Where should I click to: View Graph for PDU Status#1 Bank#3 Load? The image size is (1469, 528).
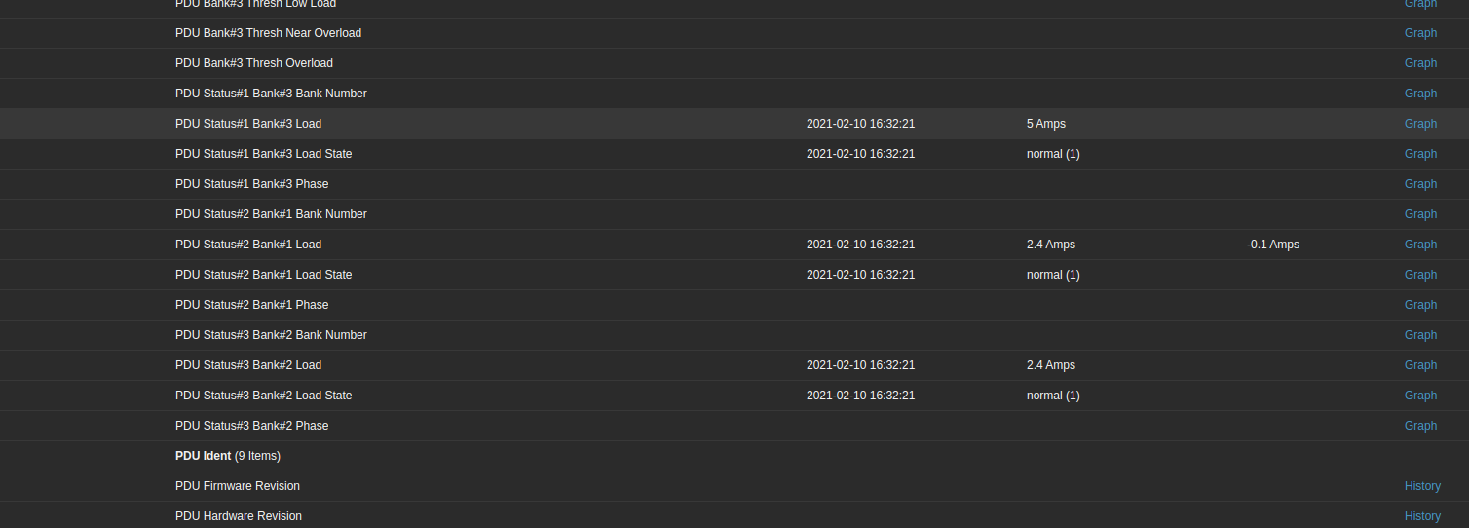[x=1420, y=124]
